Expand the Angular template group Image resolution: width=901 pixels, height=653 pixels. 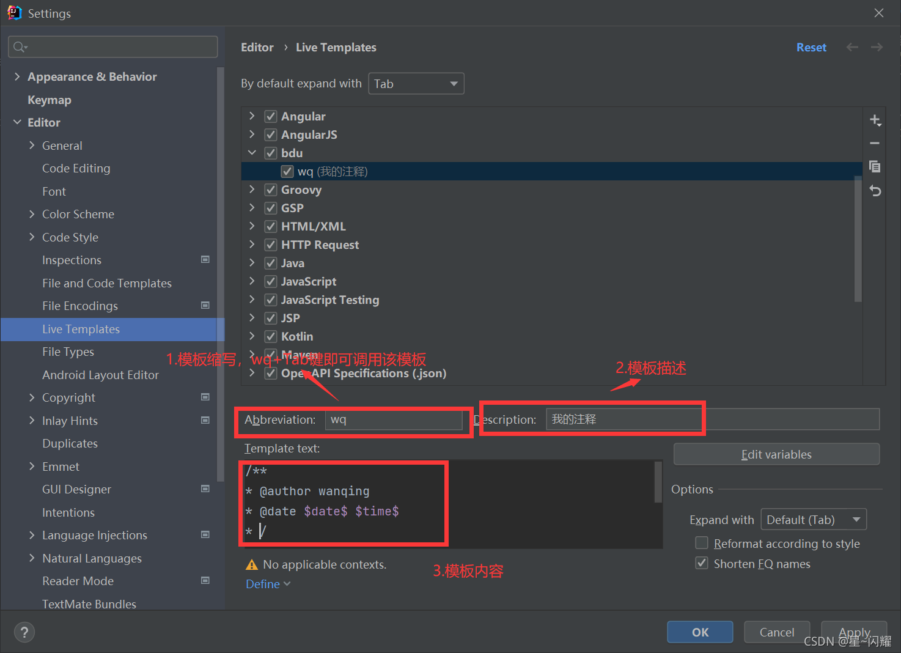click(x=252, y=116)
